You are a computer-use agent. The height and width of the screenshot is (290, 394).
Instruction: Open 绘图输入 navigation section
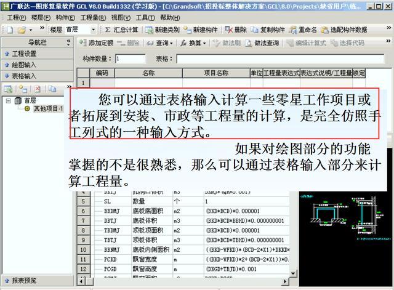pyautogui.click(x=37, y=65)
